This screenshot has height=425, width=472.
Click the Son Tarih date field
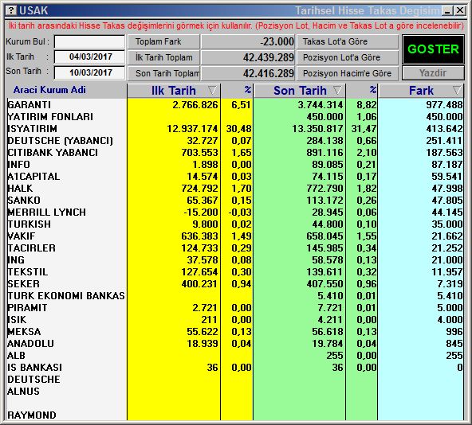tap(90, 72)
